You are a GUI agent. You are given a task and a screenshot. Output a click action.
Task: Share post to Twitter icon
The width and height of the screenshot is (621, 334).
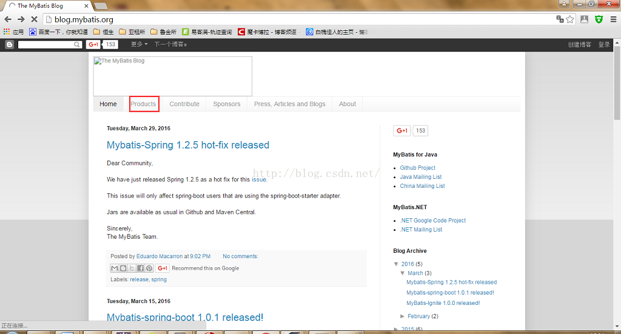click(x=132, y=269)
